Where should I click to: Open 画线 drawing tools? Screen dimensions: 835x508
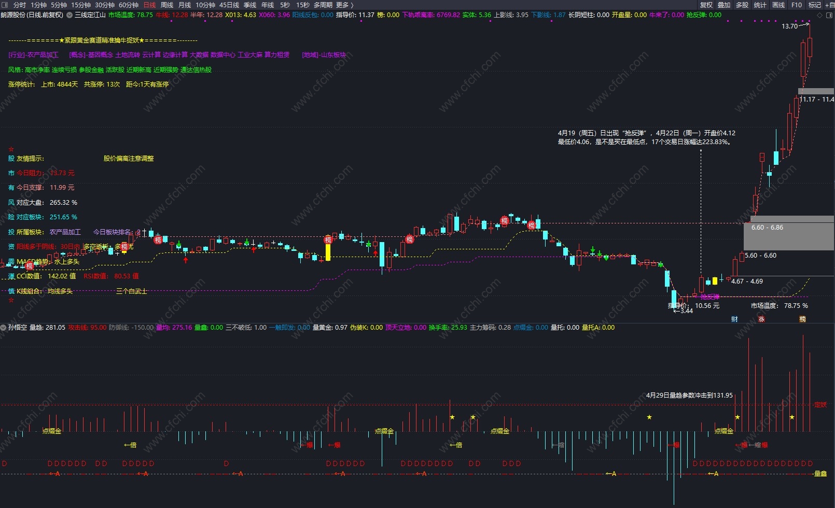pos(778,5)
